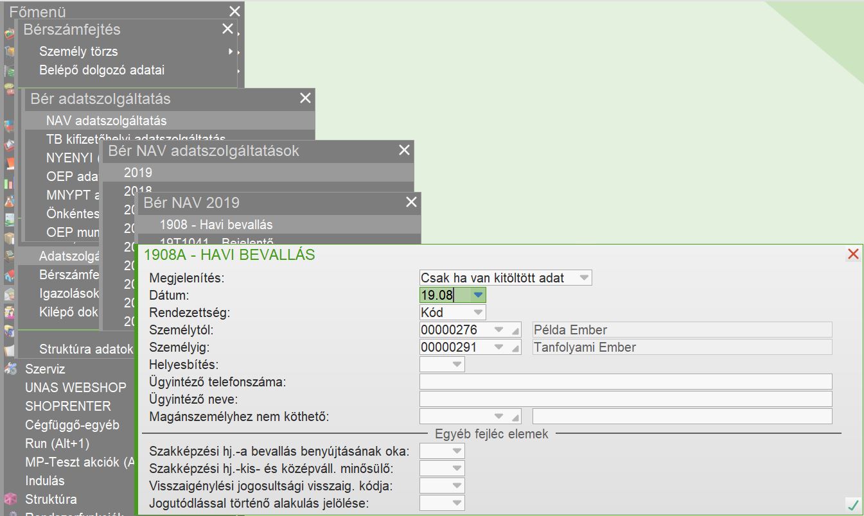Confirm the form with the green checkmark
864x516 pixels.
tap(853, 505)
